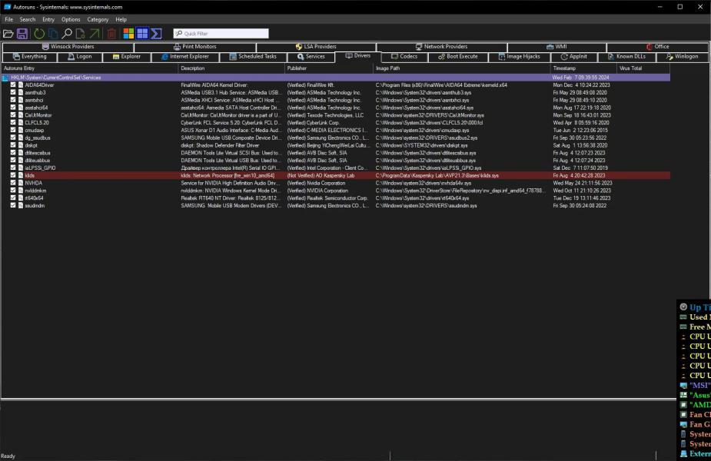Toggle the blue Windows logo filter icon
The image size is (711, 461).
coord(142,34)
